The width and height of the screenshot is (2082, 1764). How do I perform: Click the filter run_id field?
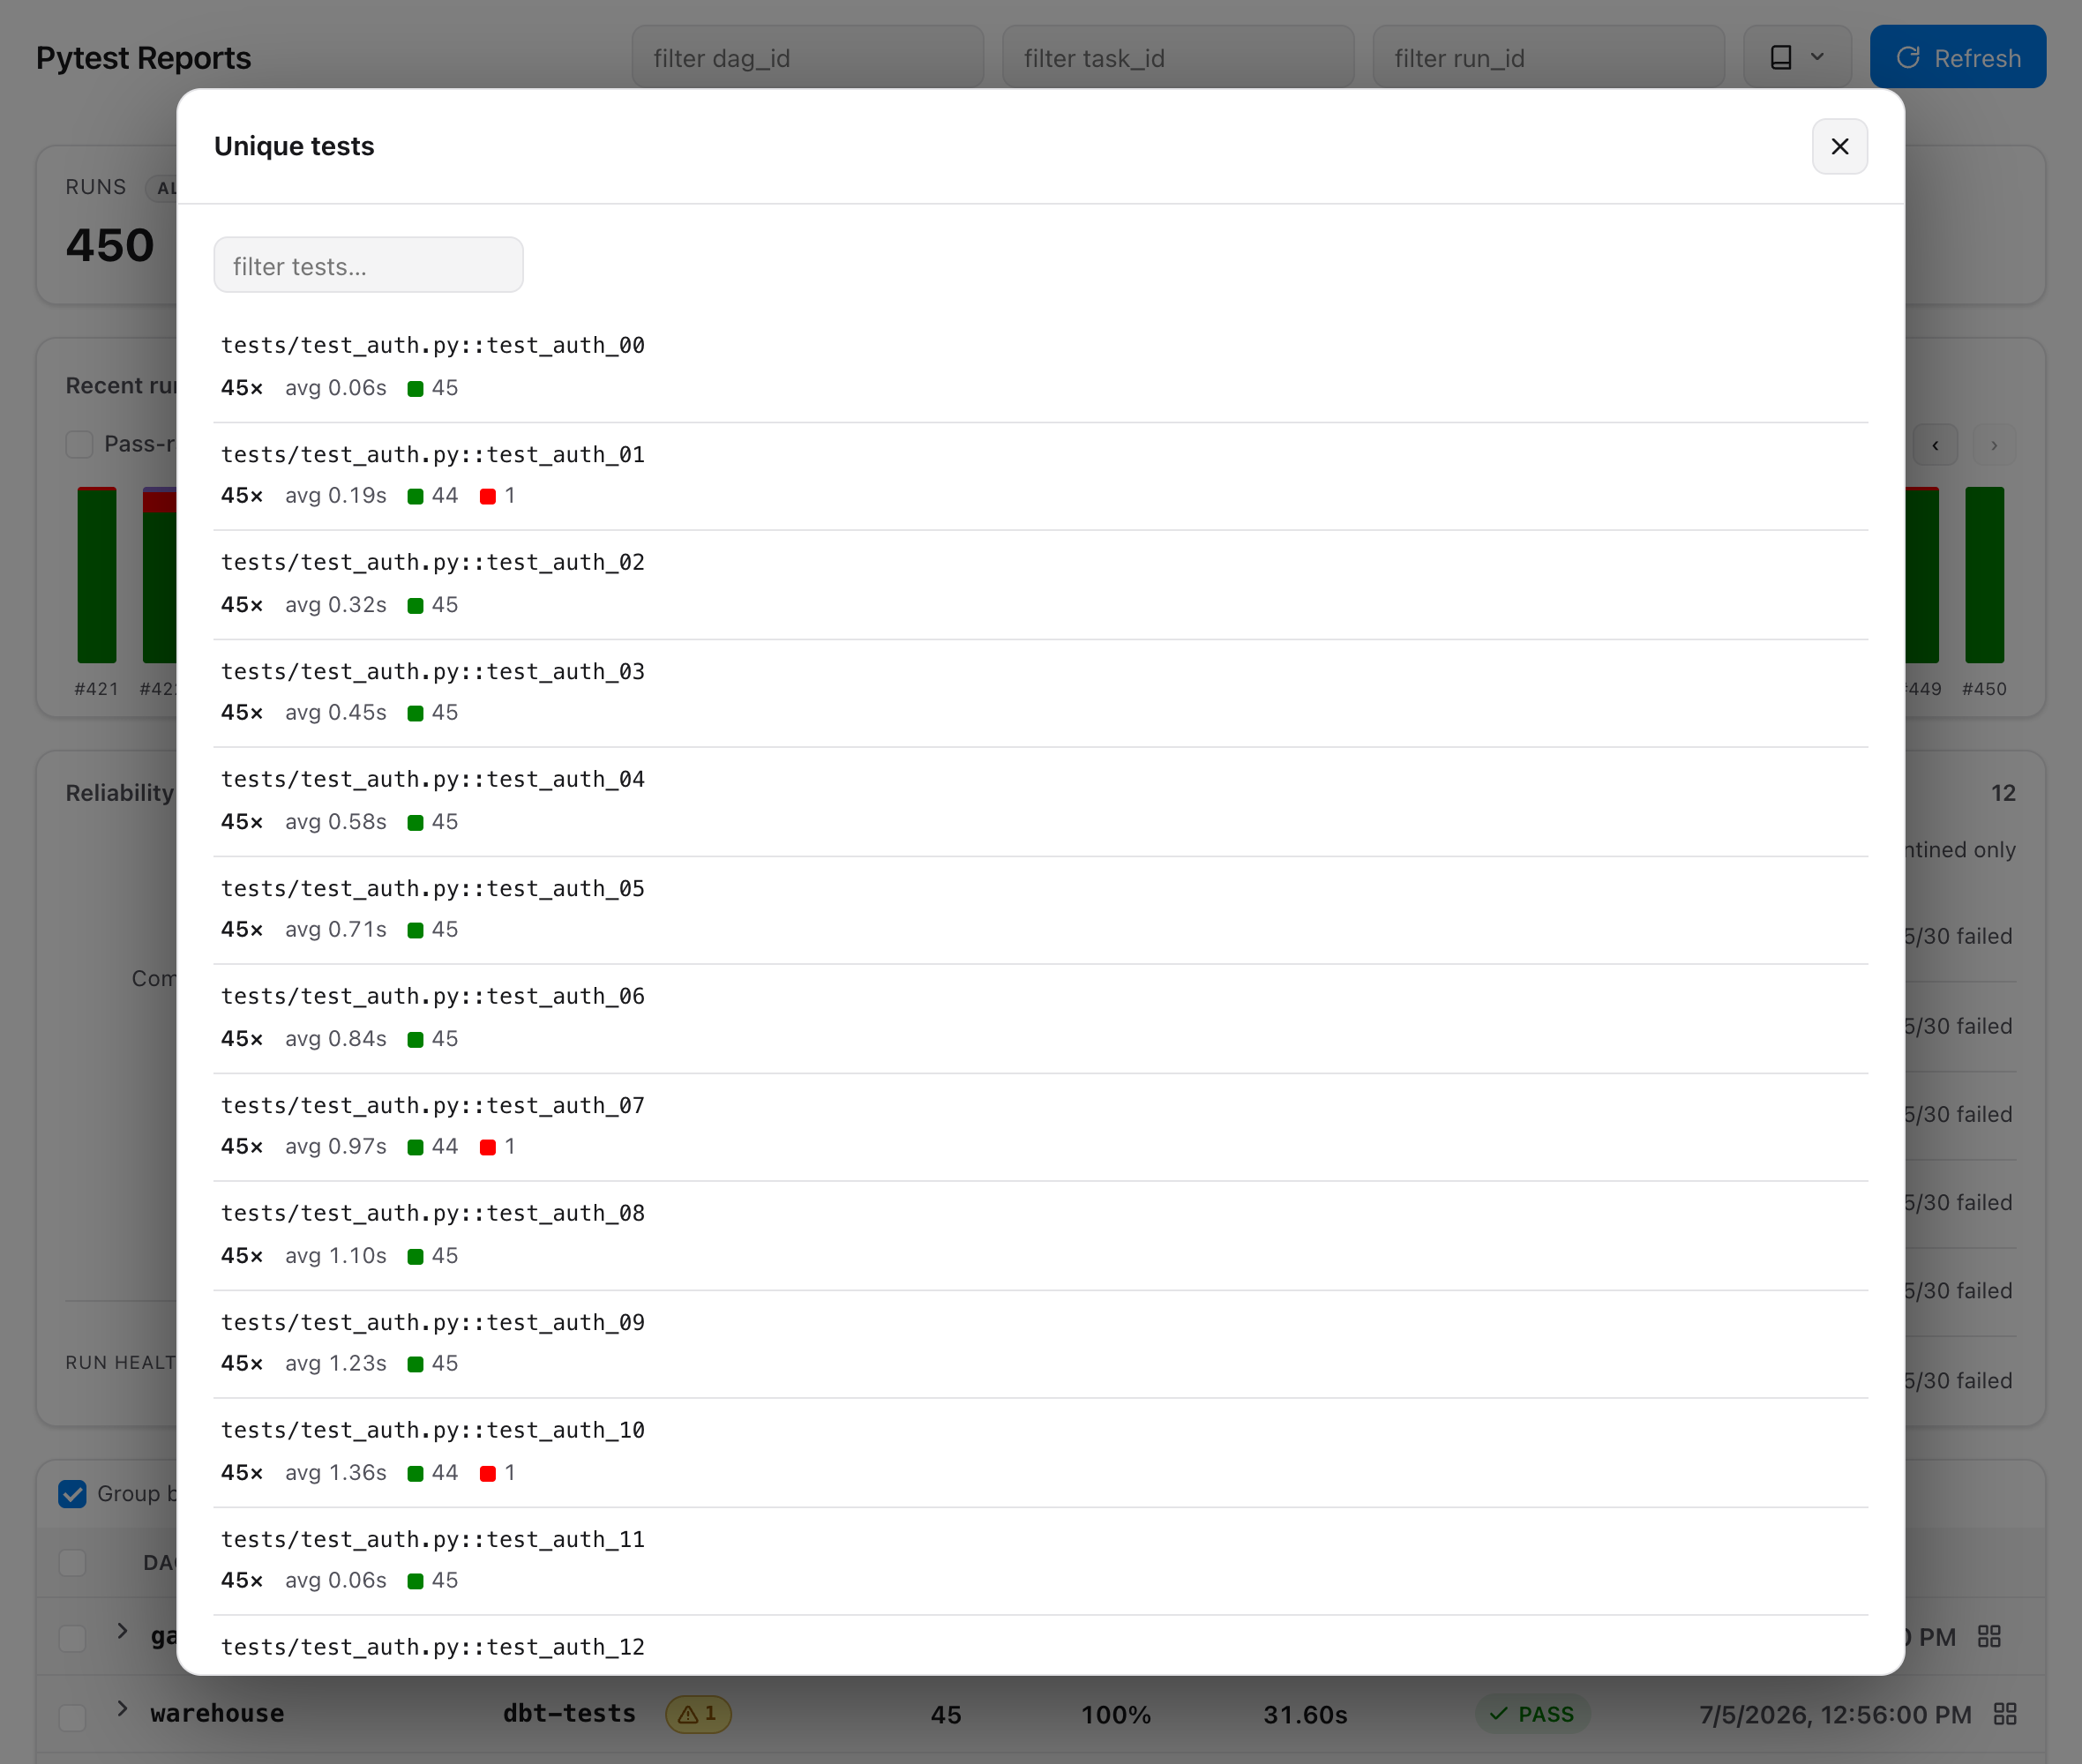click(x=1548, y=57)
